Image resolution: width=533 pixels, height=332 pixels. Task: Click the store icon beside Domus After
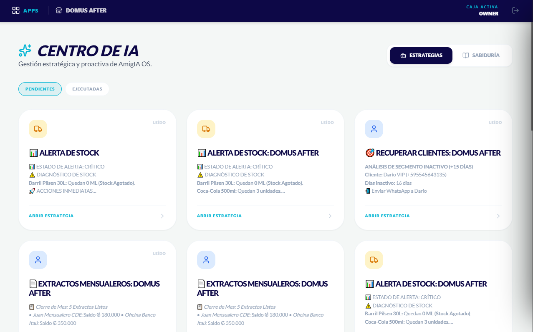click(59, 10)
